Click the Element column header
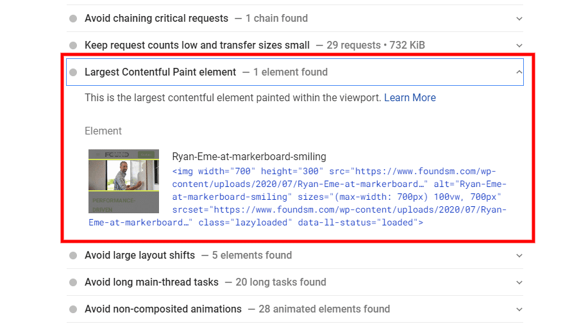 click(103, 131)
